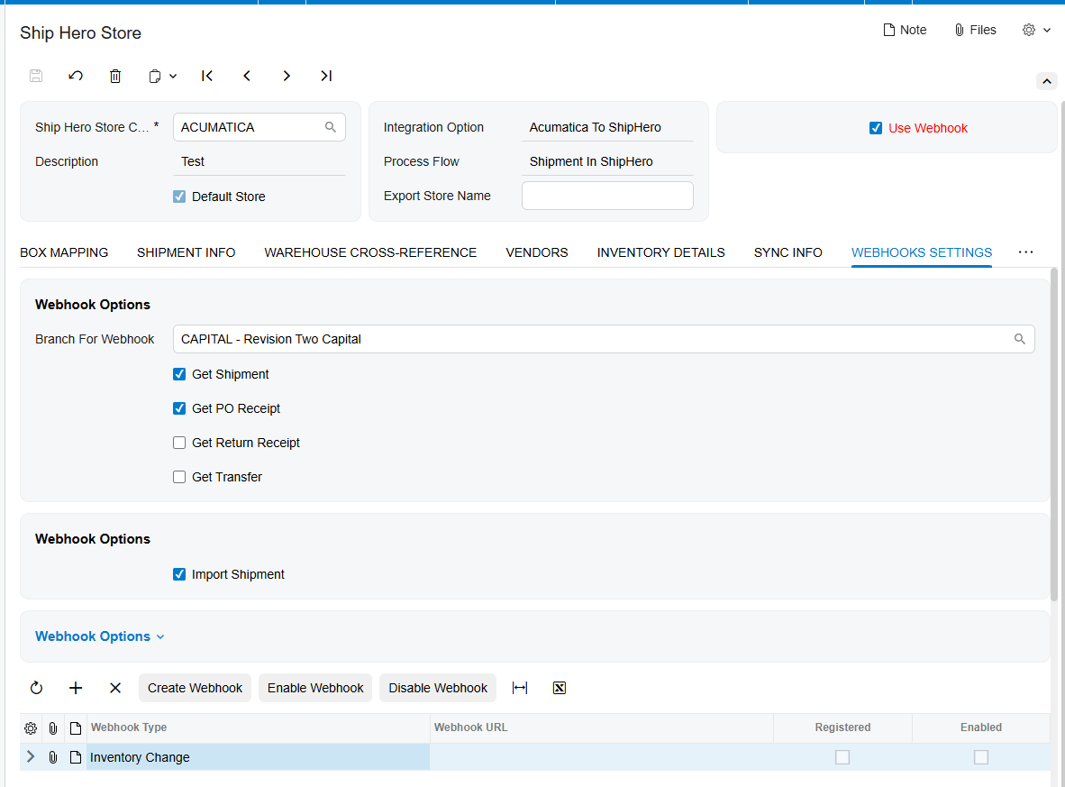Add a new webhook row
This screenshot has width=1065, height=787.
point(76,688)
